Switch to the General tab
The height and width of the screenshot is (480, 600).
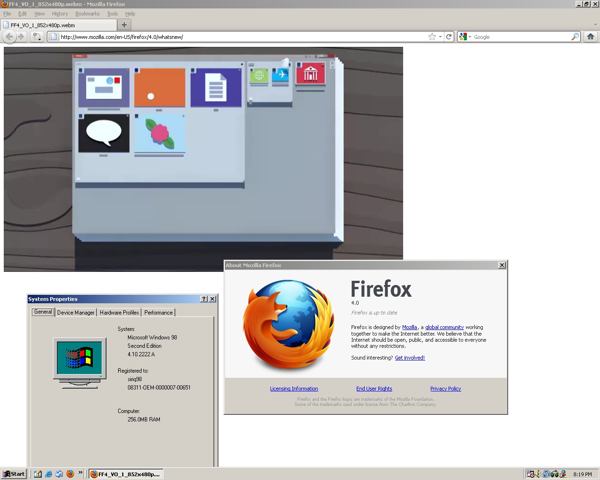click(x=43, y=312)
